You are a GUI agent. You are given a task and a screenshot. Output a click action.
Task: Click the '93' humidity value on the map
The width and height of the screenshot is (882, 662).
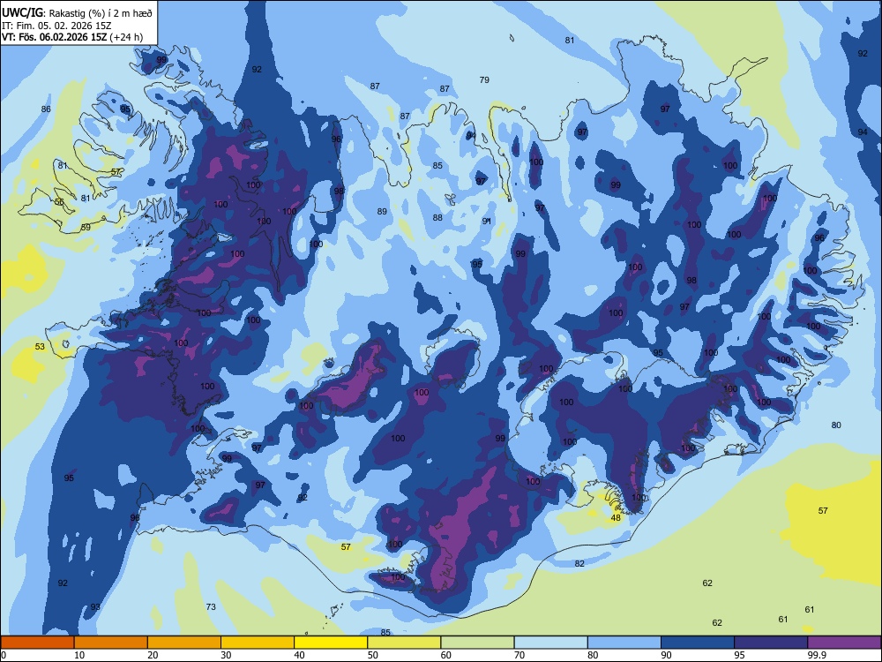click(x=95, y=607)
